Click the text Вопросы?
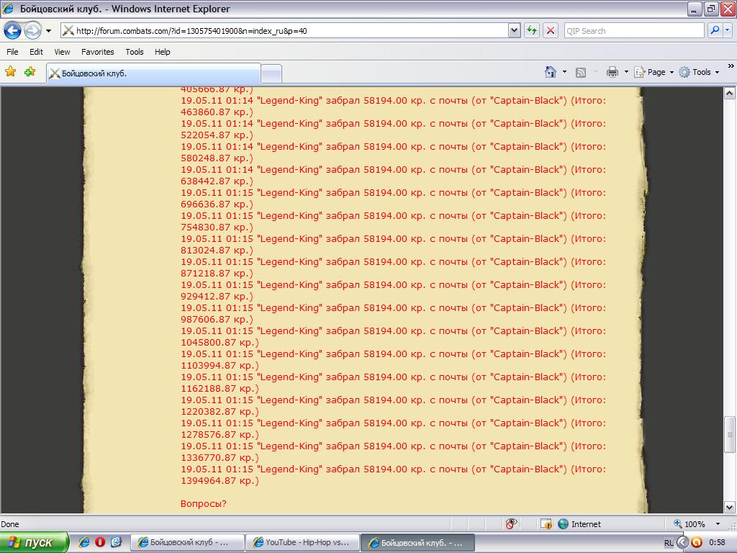 click(204, 503)
